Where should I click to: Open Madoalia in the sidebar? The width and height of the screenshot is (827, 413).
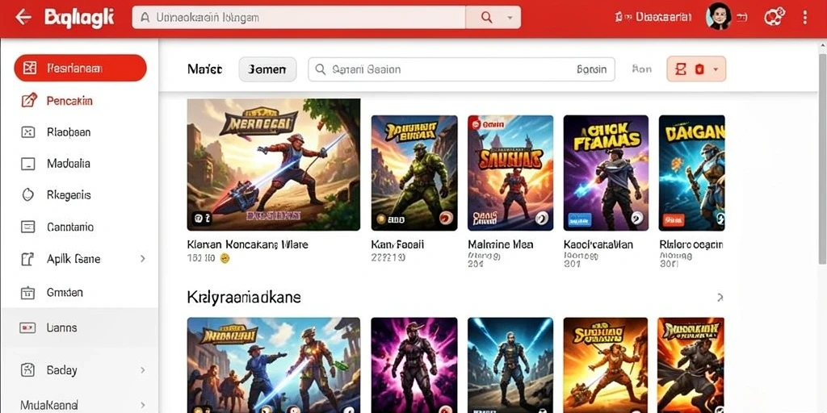[69, 163]
